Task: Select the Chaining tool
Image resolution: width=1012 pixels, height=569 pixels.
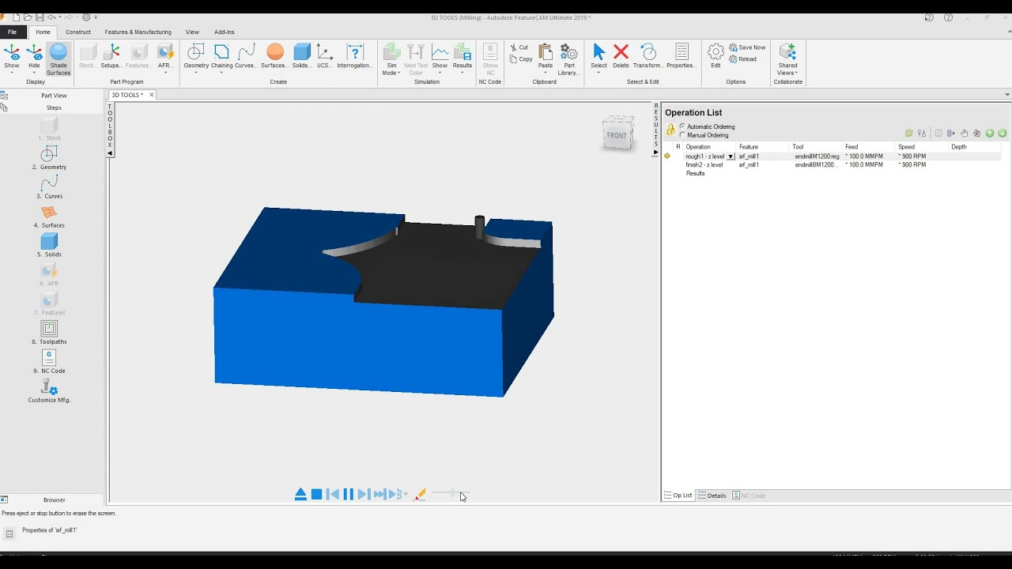Action: (221, 56)
